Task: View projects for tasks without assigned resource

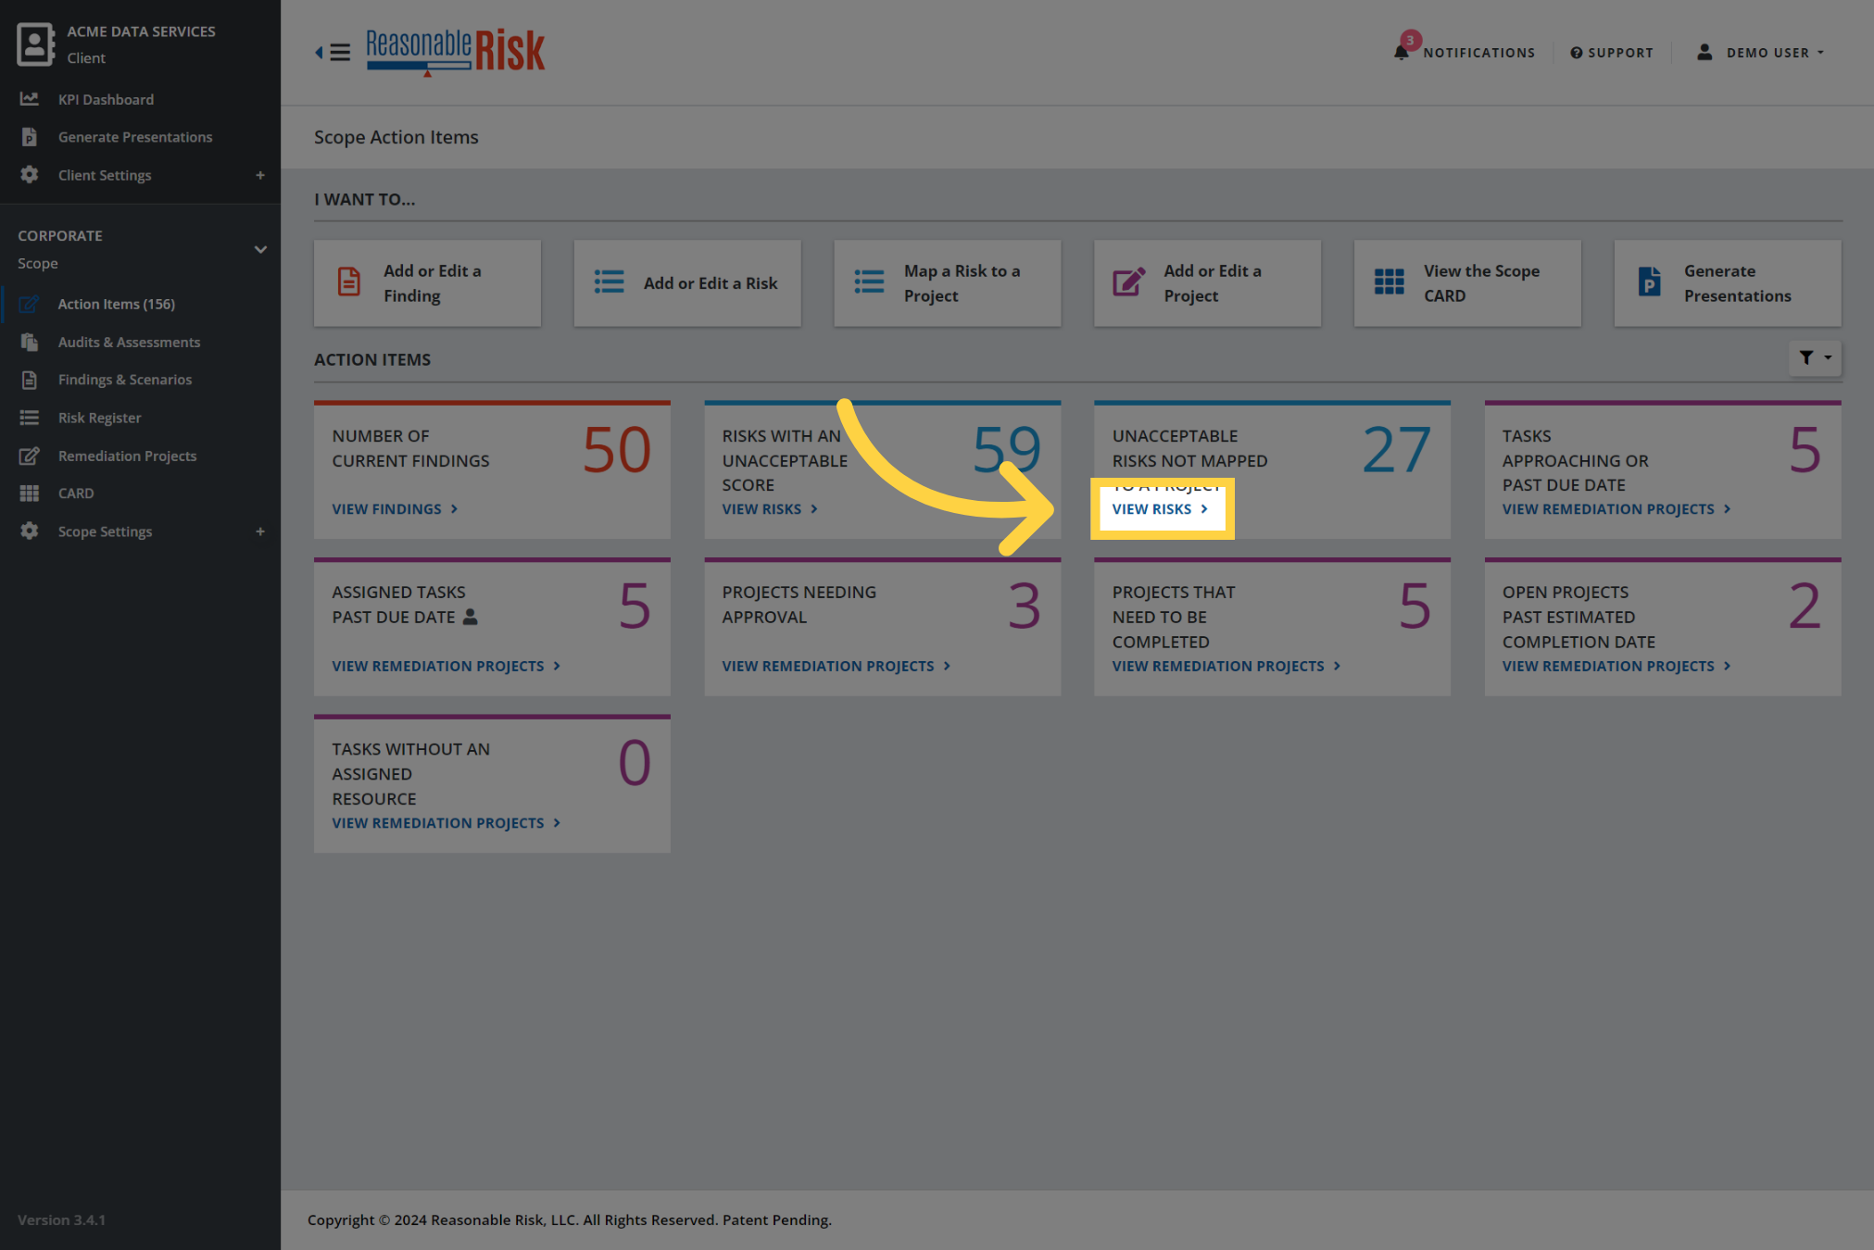Action: pyautogui.click(x=446, y=823)
